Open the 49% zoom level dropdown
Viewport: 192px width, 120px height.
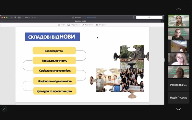click(x=27, y=18)
